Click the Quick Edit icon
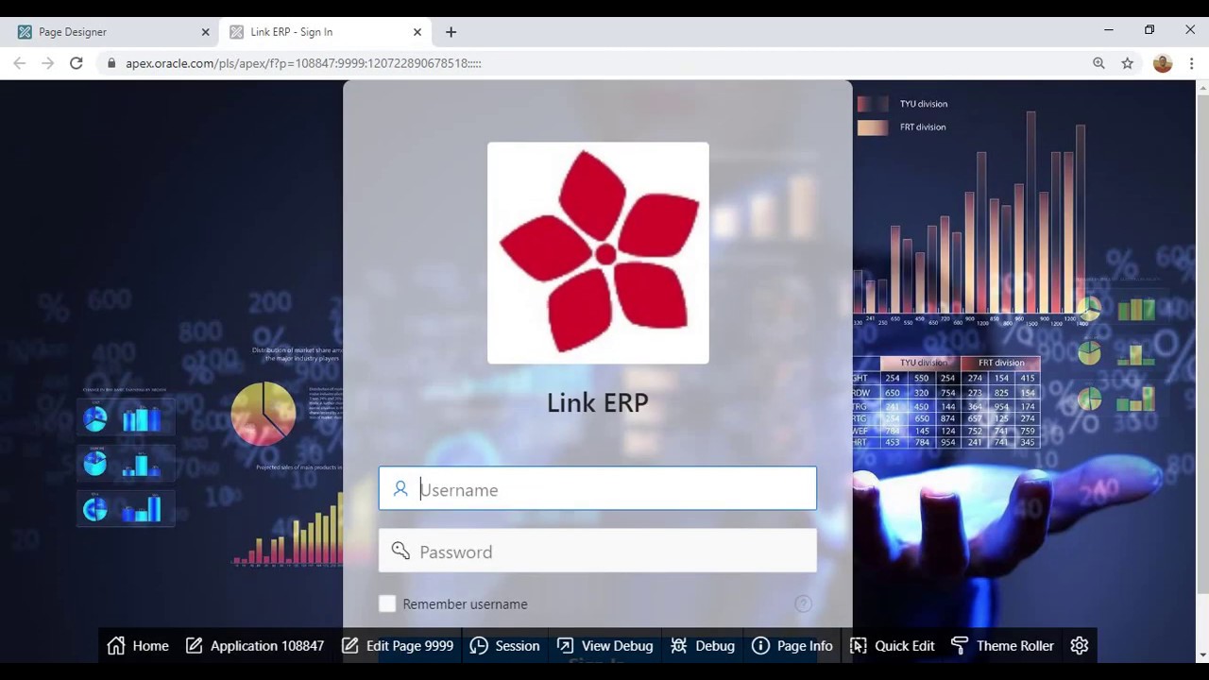 (x=858, y=646)
